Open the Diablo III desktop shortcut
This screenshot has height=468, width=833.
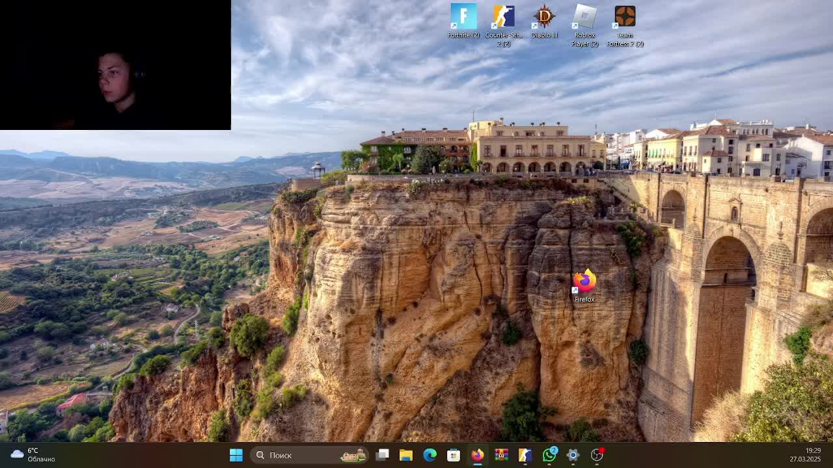tap(544, 21)
